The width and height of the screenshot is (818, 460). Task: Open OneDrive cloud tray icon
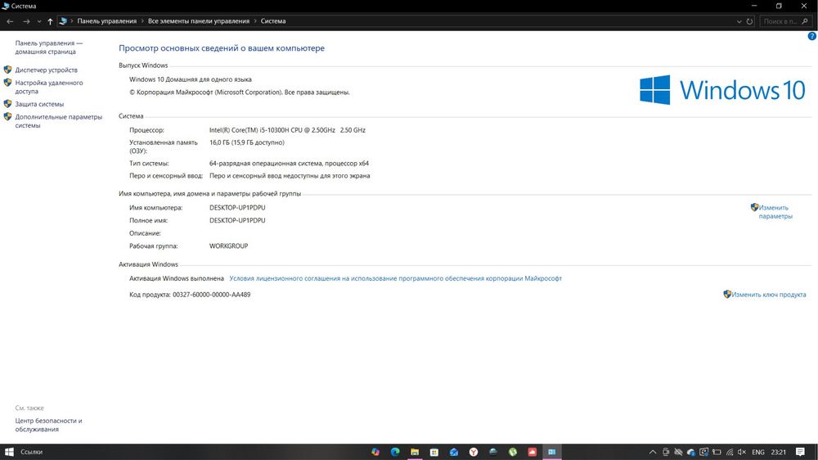tap(691, 452)
